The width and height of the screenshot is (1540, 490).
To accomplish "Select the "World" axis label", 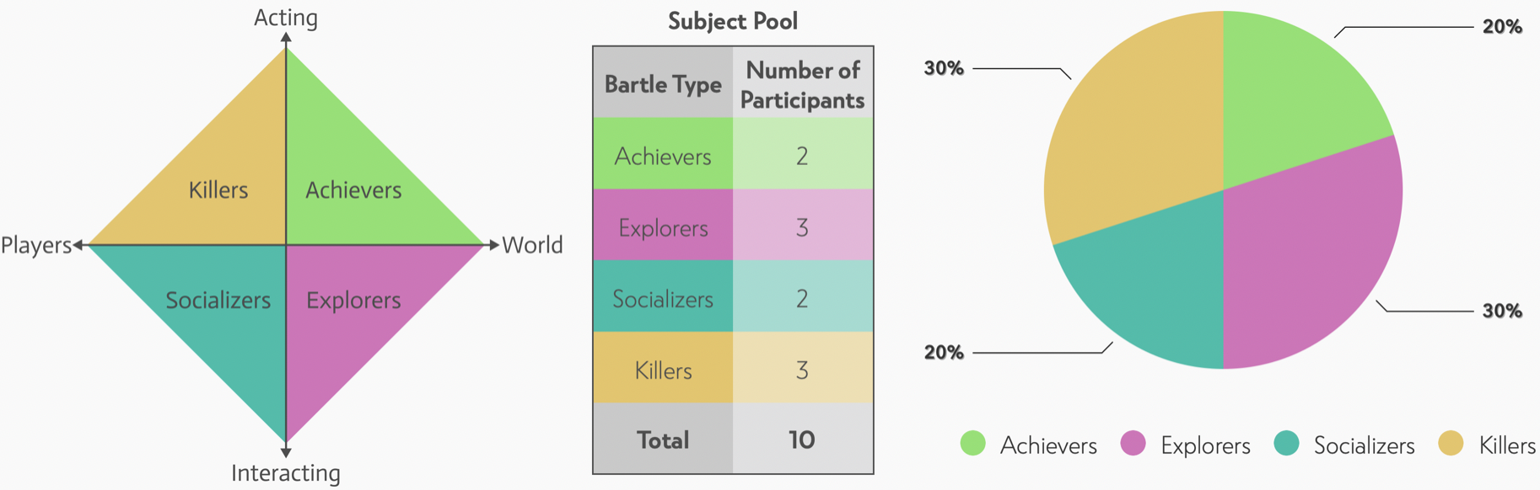I will tap(532, 245).
